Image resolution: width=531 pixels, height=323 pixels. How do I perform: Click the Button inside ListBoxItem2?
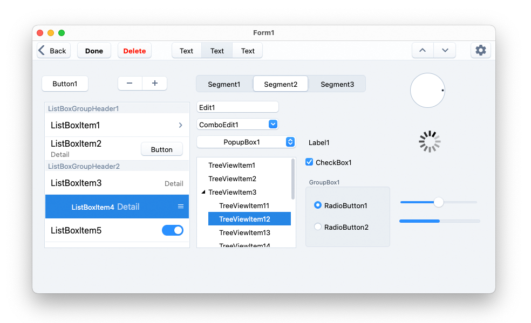click(162, 149)
